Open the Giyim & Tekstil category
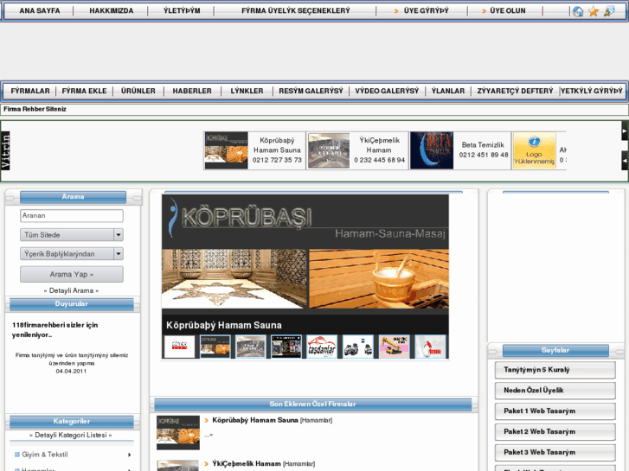Image resolution: width=629 pixels, height=471 pixels. pyautogui.click(x=44, y=455)
